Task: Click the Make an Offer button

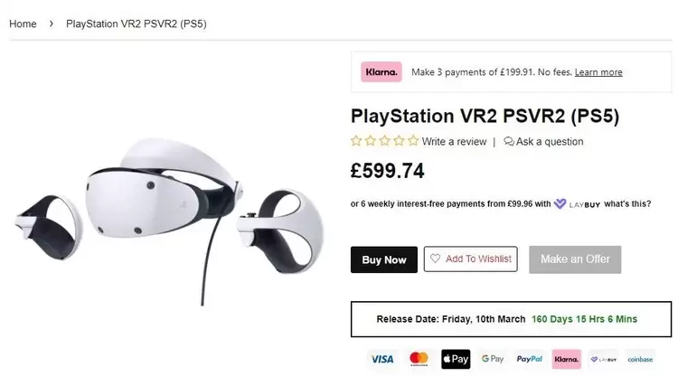Action: click(575, 259)
